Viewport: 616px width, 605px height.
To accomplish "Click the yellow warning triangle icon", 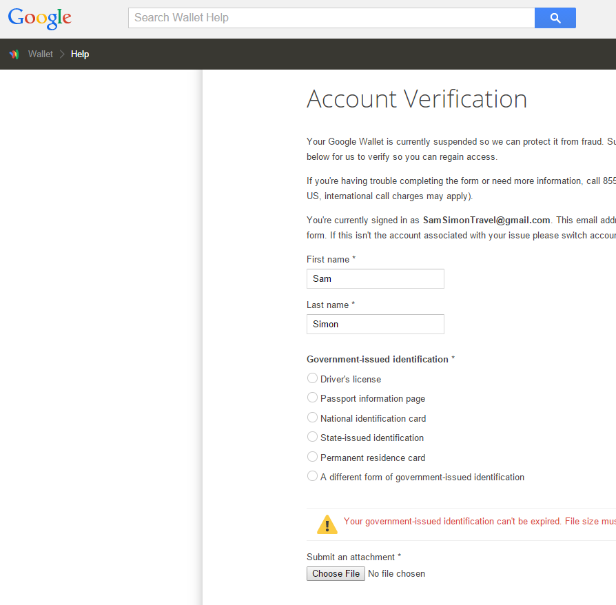I will click(327, 524).
